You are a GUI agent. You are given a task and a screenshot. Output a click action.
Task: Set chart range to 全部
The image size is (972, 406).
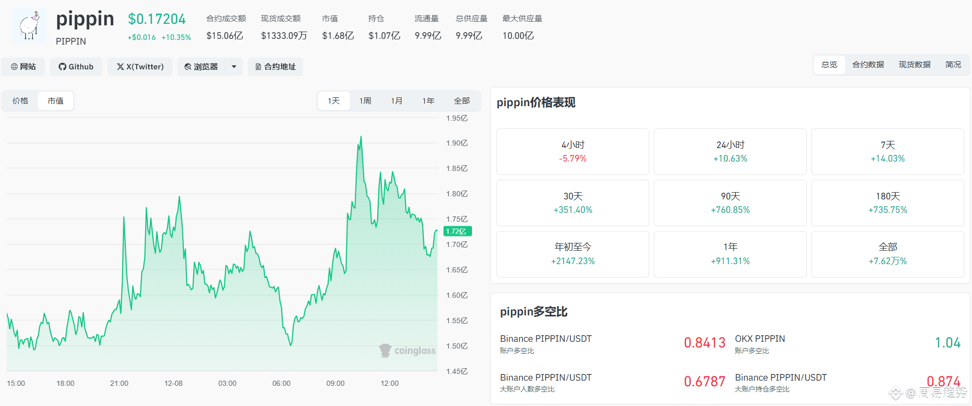tap(462, 101)
